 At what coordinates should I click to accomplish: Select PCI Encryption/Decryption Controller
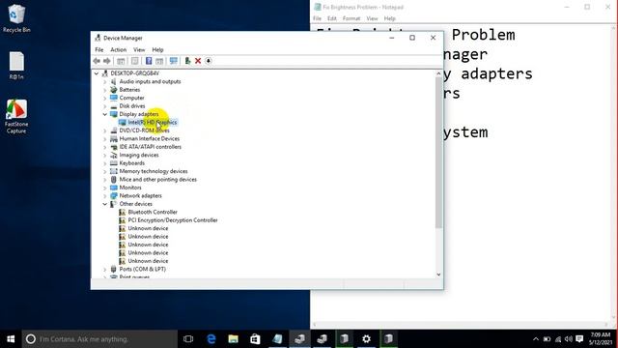coord(173,220)
